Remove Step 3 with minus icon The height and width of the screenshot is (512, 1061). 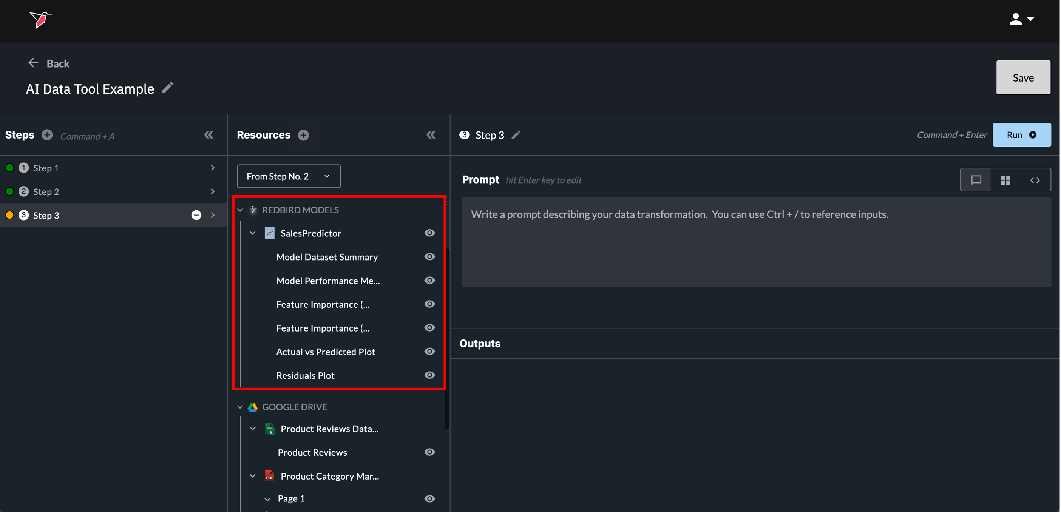[196, 215]
